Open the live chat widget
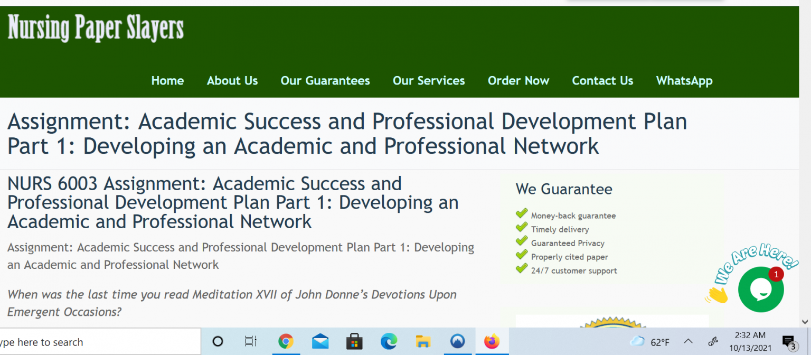The width and height of the screenshot is (811, 355). point(761,289)
